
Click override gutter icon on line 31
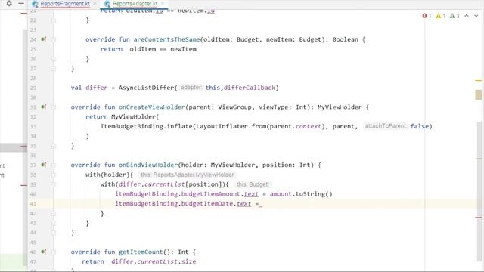coord(44,107)
